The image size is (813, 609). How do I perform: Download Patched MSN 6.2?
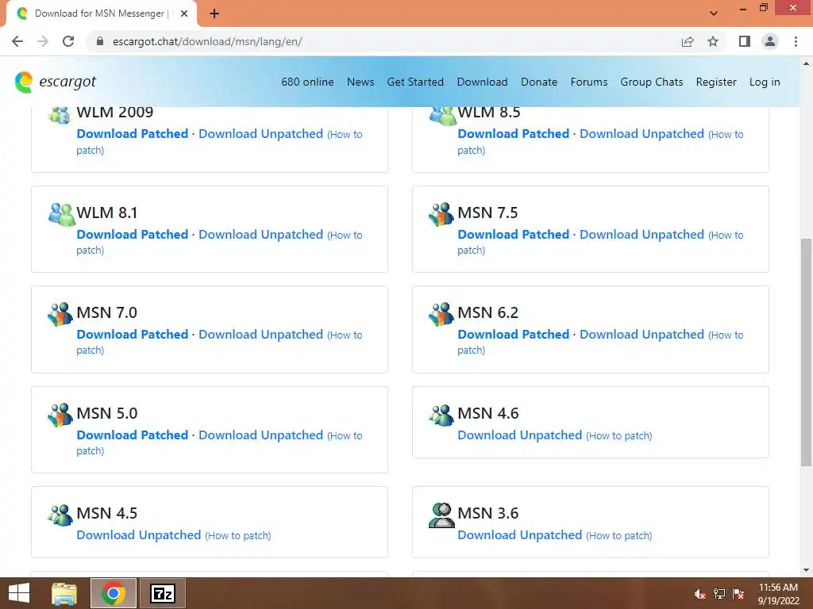(x=514, y=334)
